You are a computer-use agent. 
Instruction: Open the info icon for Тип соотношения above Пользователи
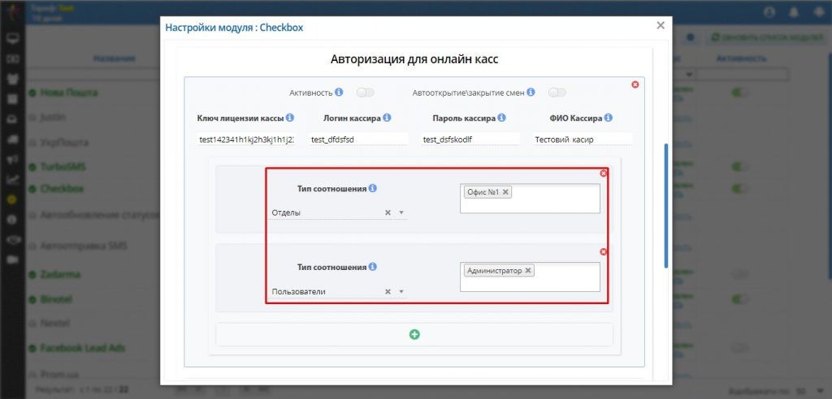(373, 267)
